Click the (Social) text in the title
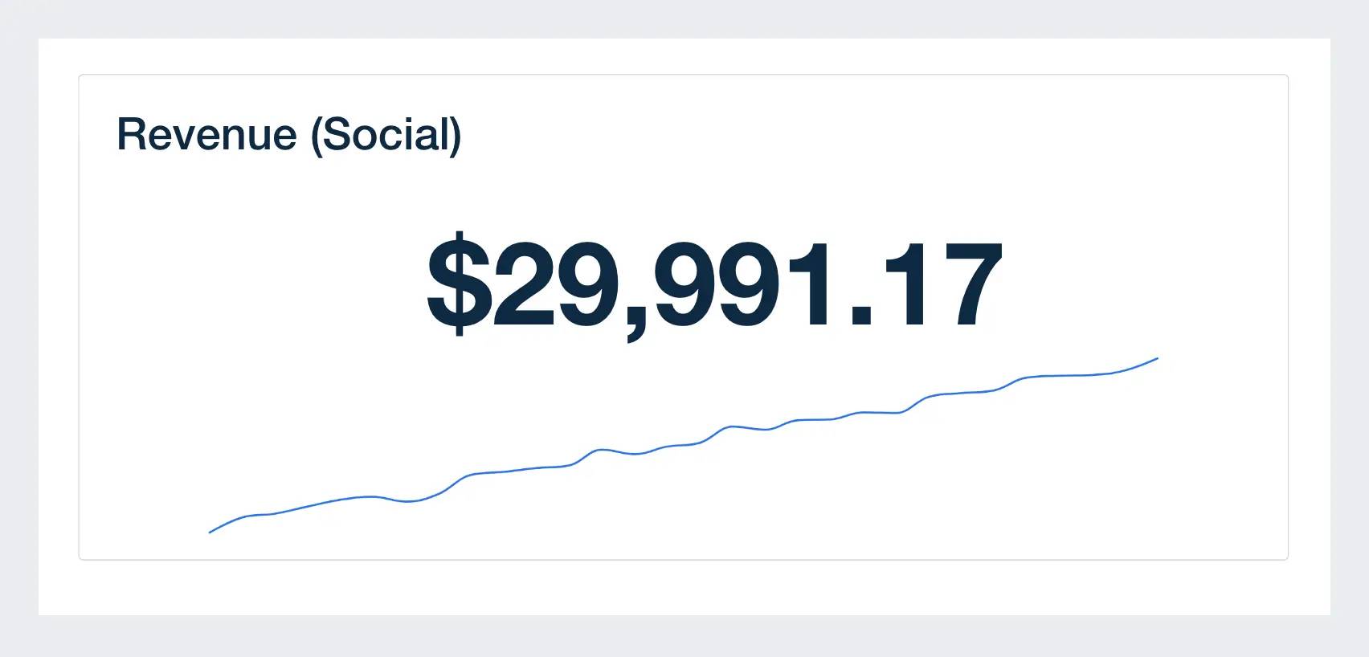This screenshot has width=1369, height=657. pos(386,135)
